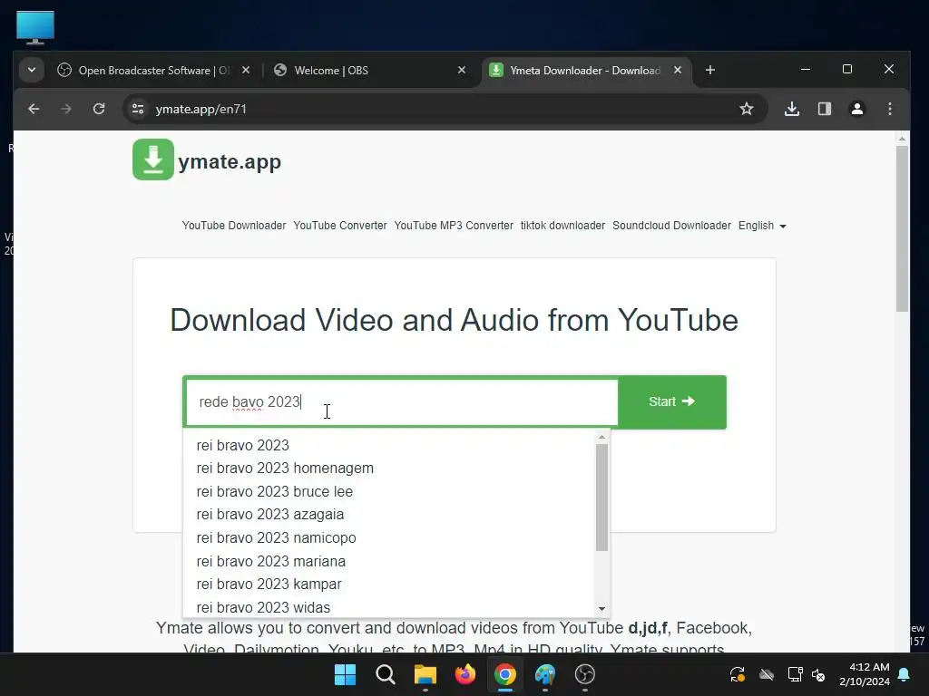Open Soundcloud Downloader nav link
The height and width of the screenshot is (696, 929).
[672, 226]
